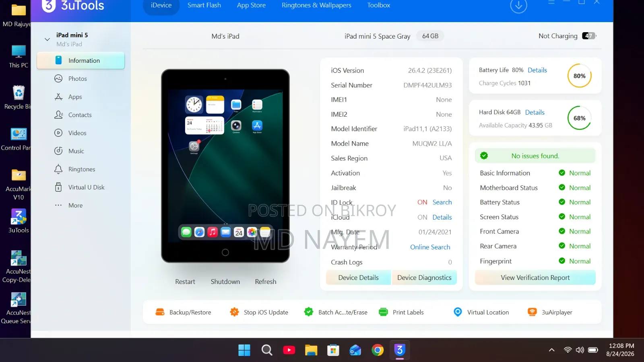Open File Explorer from taskbar

[x=311, y=350]
